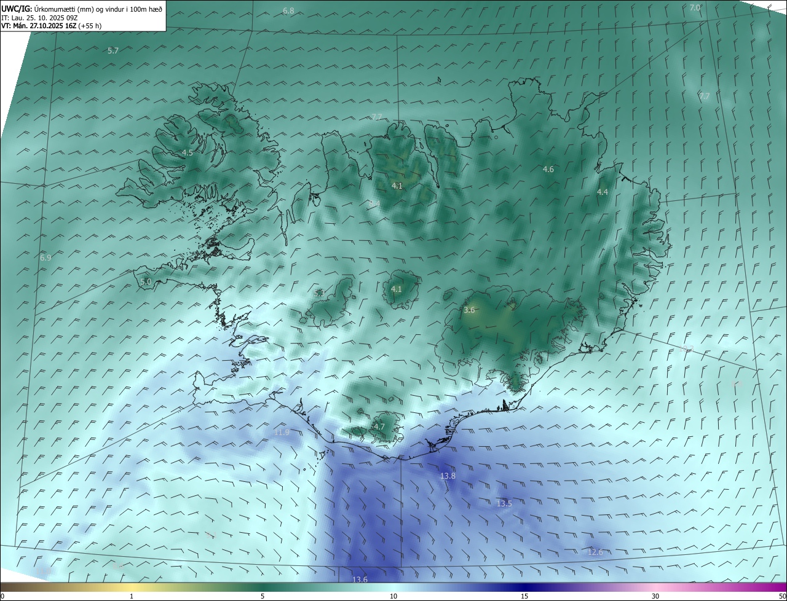Click the 15 tick on color scale
787x601 pixels.
click(x=524, y=596)
